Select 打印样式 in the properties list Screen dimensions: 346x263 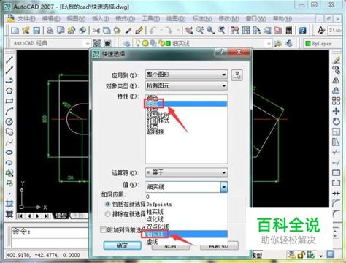click(158, 121)
